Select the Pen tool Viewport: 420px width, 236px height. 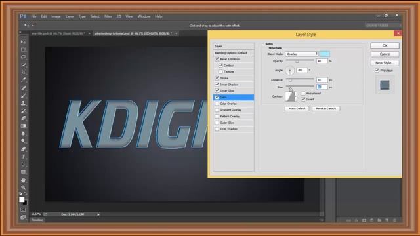point(24,149)
